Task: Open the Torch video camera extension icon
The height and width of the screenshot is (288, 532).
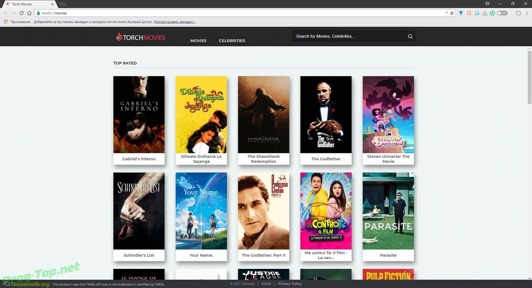Action: (x=462, y=13)
